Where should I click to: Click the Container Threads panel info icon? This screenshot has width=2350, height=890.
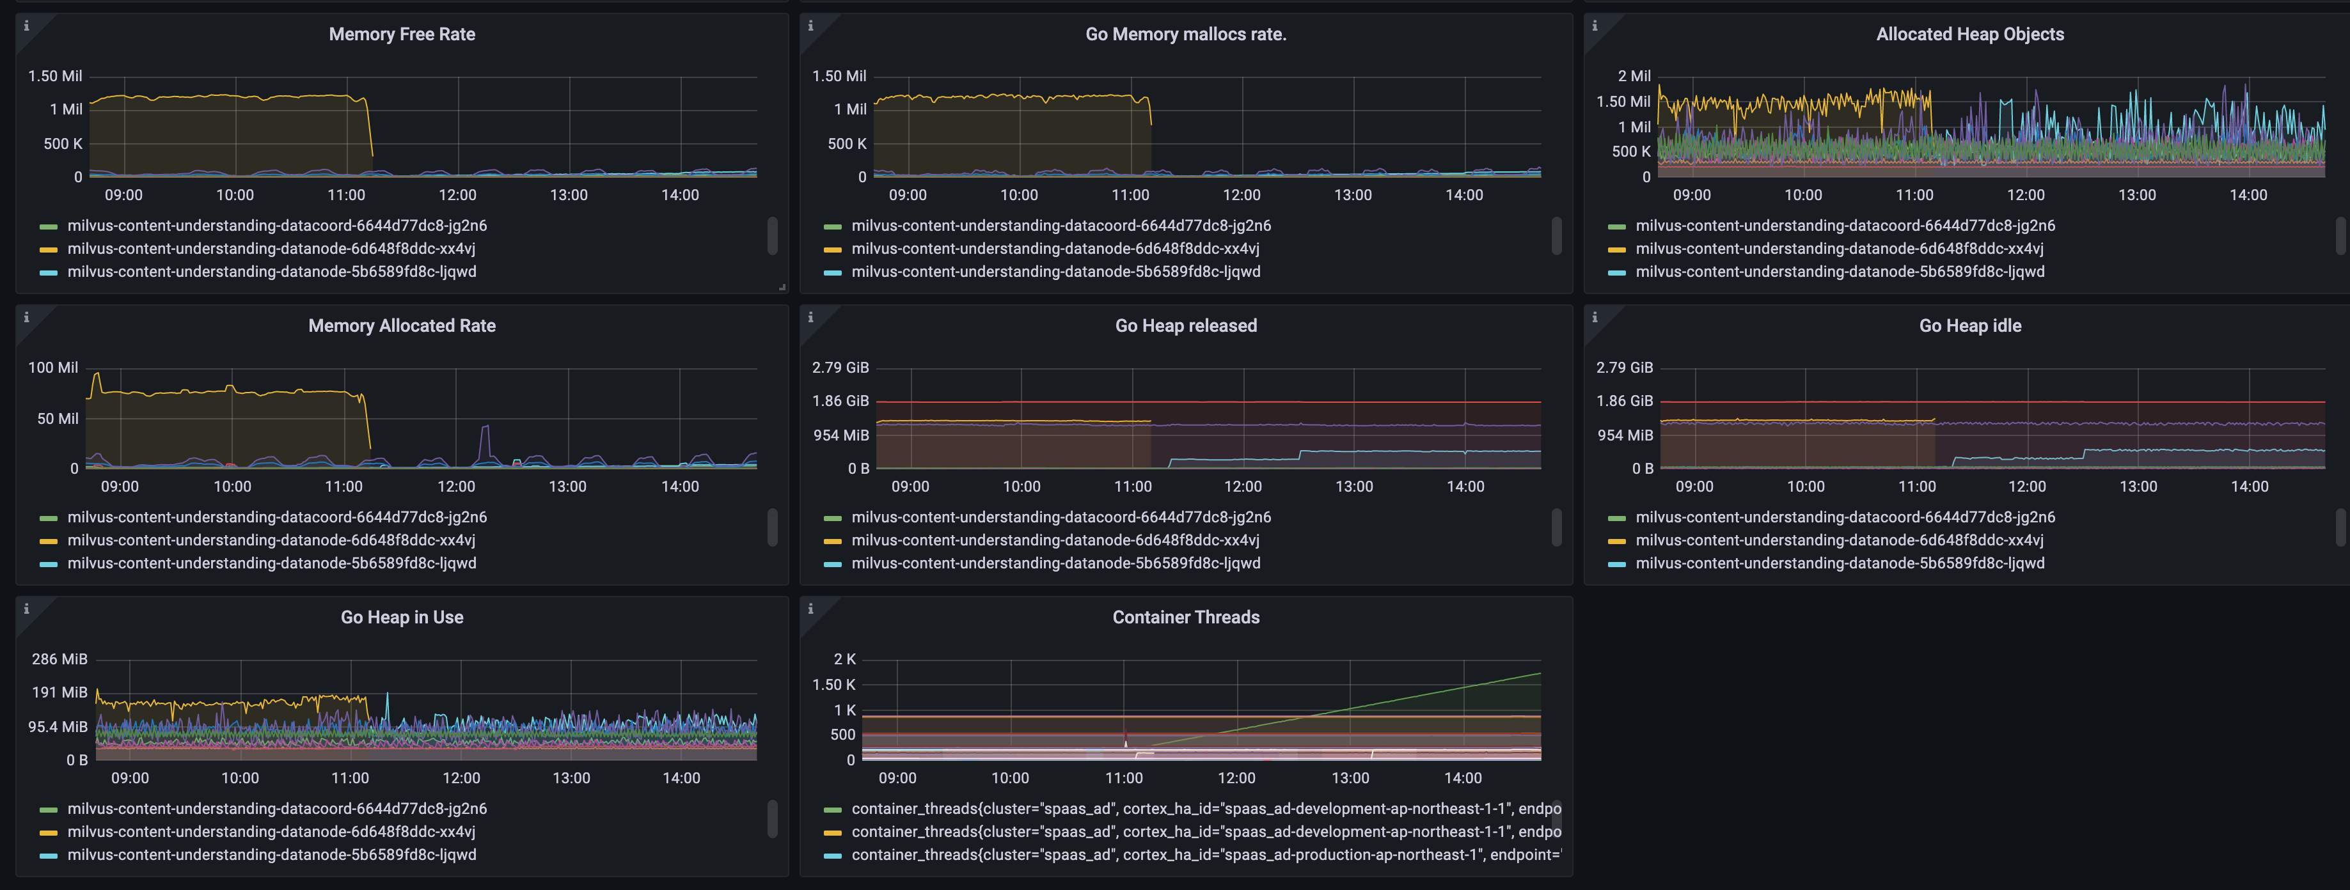click(811, 608)
